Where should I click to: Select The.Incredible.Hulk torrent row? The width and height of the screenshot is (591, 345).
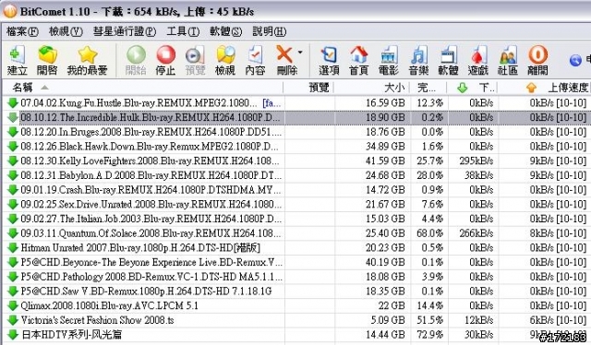tap(296, 117)
